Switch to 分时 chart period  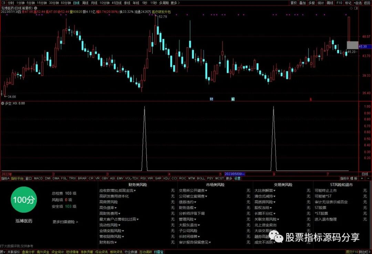[x=11, y=3]
